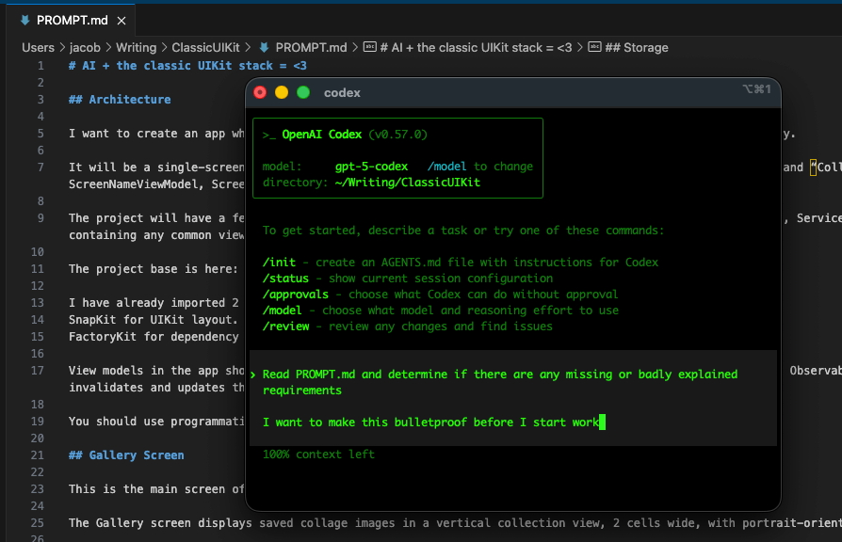The height and width of the screenshot is (542, 842).
Task: Click the '# AI + the classic UIKit stack' heading on line 1
Action: click(x=187, y=66)
